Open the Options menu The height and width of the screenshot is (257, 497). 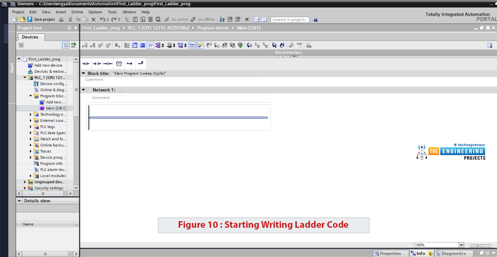95,12
